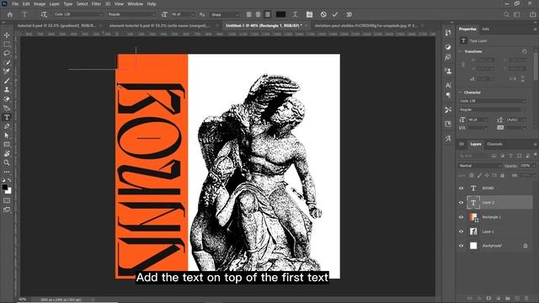Open font style dropdown in options bar
The height and width of the screenshot is (303, 539).
click(131, 14)
